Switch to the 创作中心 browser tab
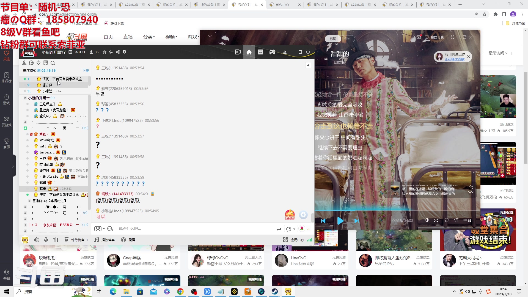 pyautogui.click(x=285, y=5)
